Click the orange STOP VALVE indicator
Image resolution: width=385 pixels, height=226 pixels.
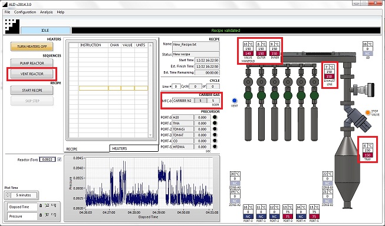(x=367, y=112)
